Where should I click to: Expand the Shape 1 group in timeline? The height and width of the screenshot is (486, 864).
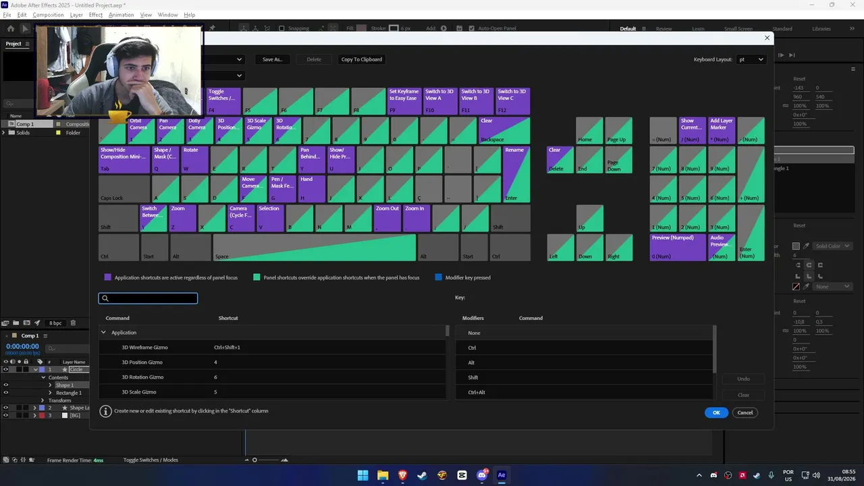click(x=50, y=385)
